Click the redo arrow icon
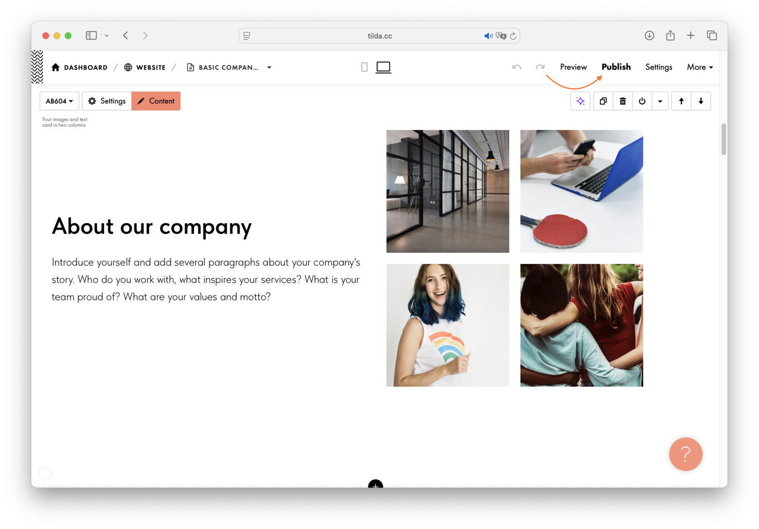Screen dimensions: 759x529 click(x=540, y=67)
